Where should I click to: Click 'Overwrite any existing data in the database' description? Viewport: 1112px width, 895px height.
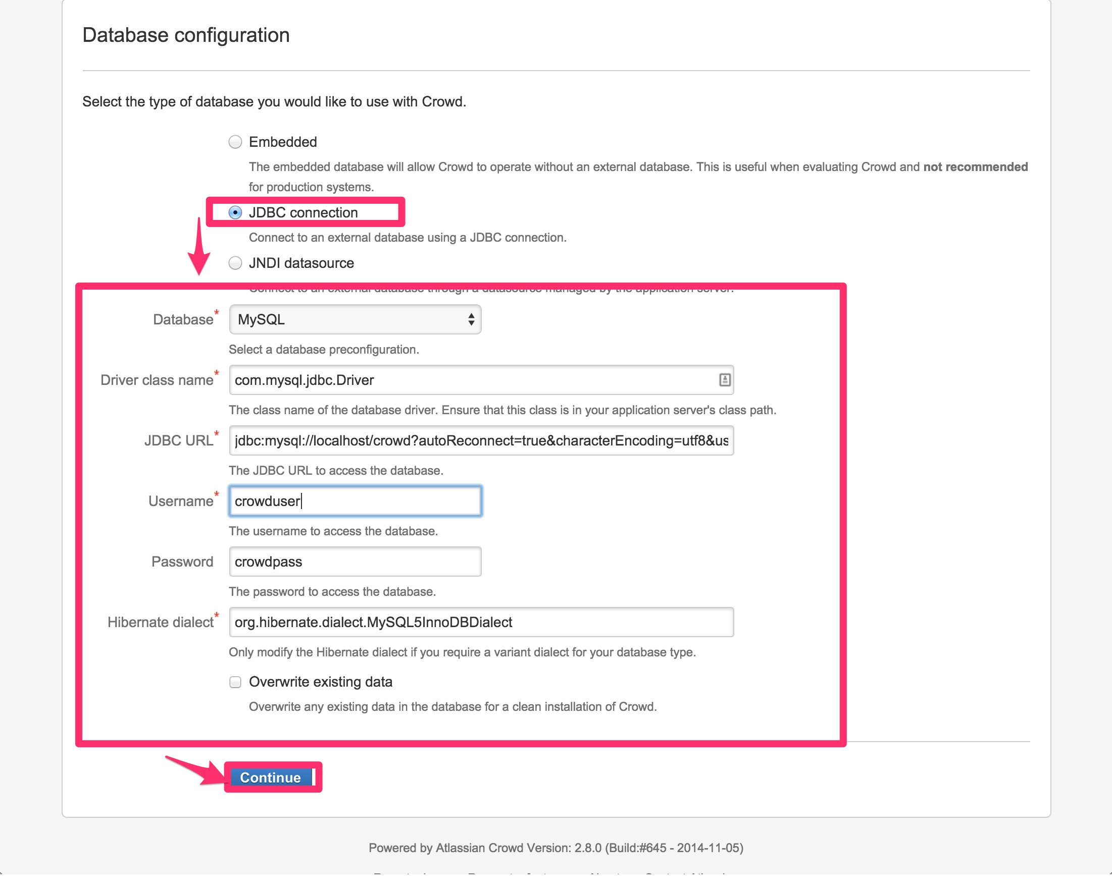coord(452,706)
